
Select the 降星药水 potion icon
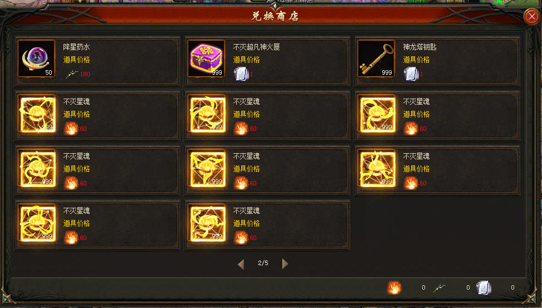point(36,59)
